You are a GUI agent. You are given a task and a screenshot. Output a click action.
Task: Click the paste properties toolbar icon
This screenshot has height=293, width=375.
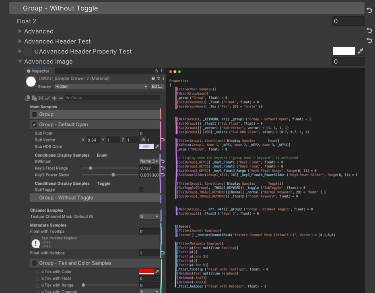pos(35,98)
